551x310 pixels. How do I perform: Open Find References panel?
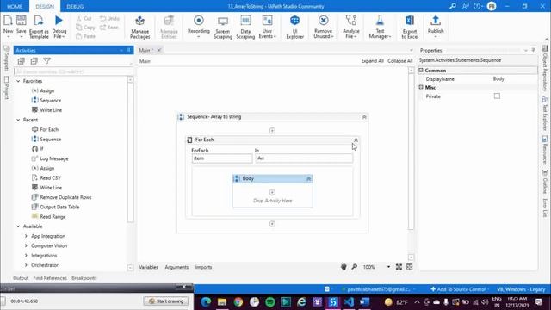coord(50,278)
